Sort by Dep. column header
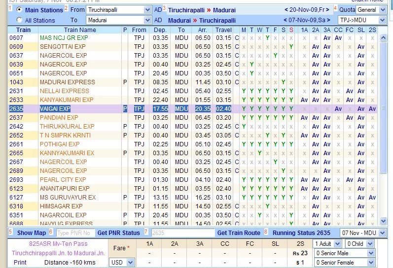 tap(160, 30)
